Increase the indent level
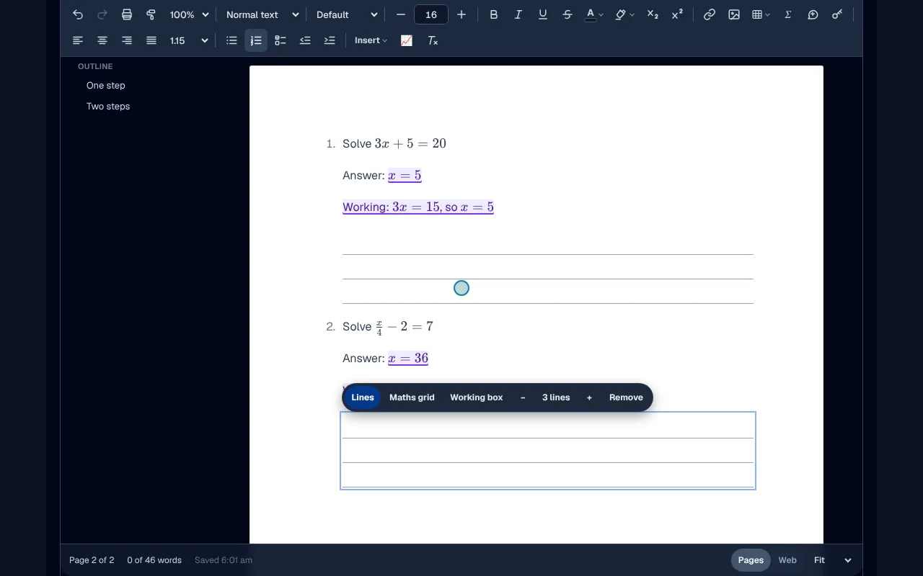The image size is (923, 576). (330, 40)
